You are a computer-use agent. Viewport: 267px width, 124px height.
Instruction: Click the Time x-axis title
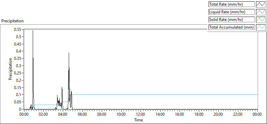coord(139,120)
